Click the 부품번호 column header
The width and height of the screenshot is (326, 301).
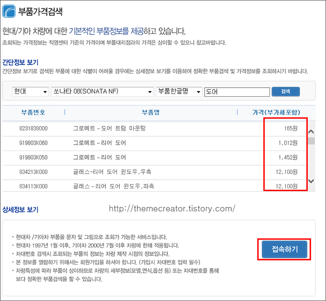click(x=33, y=113)
